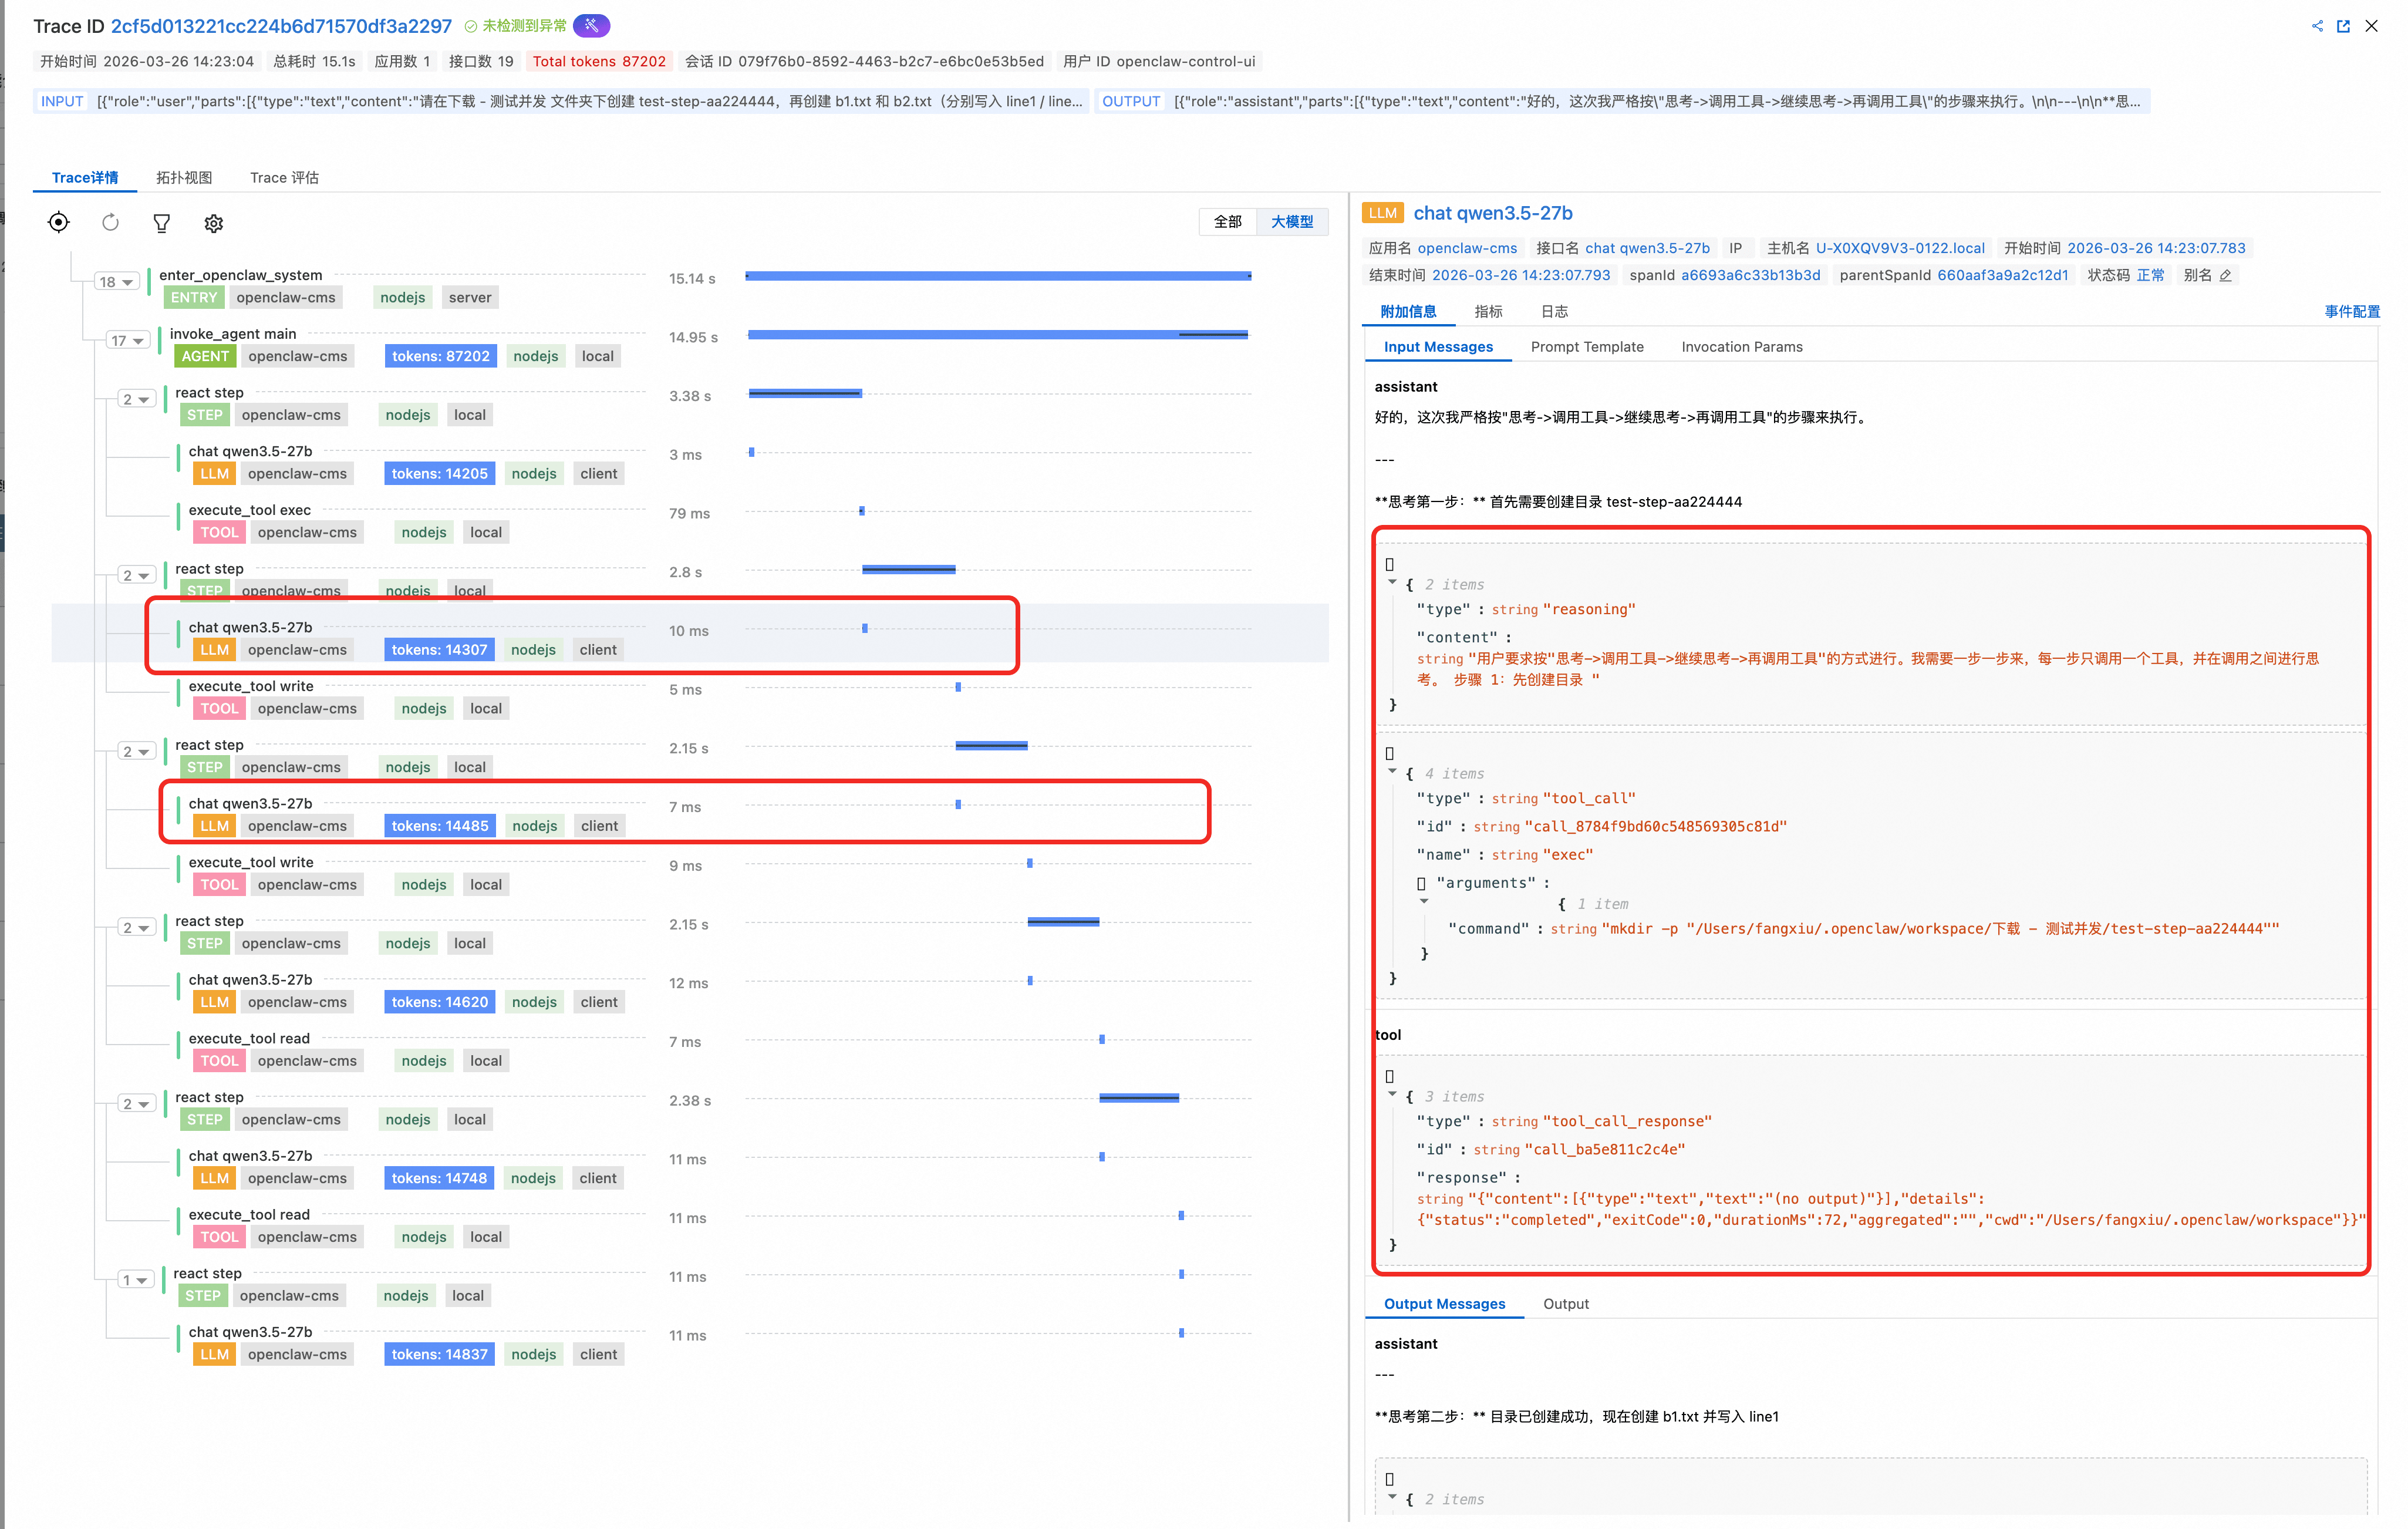The image size is (2408, 1529).
Task: Click the share trace icon
Action: click(x=2317, y=26)
